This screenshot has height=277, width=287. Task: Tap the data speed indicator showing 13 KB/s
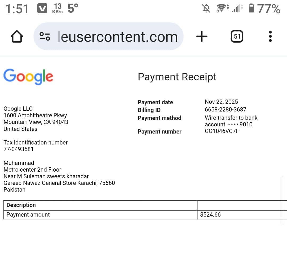57,8
